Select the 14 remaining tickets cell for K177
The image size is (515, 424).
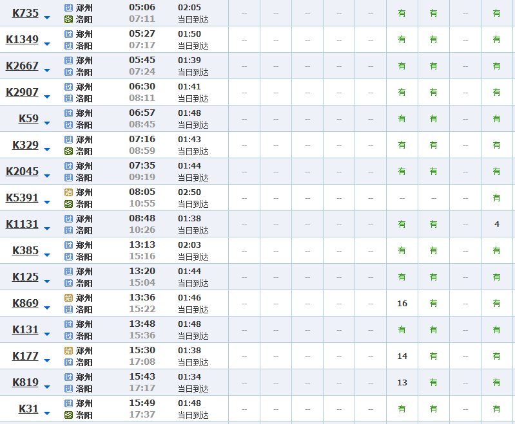coord(402,356)
